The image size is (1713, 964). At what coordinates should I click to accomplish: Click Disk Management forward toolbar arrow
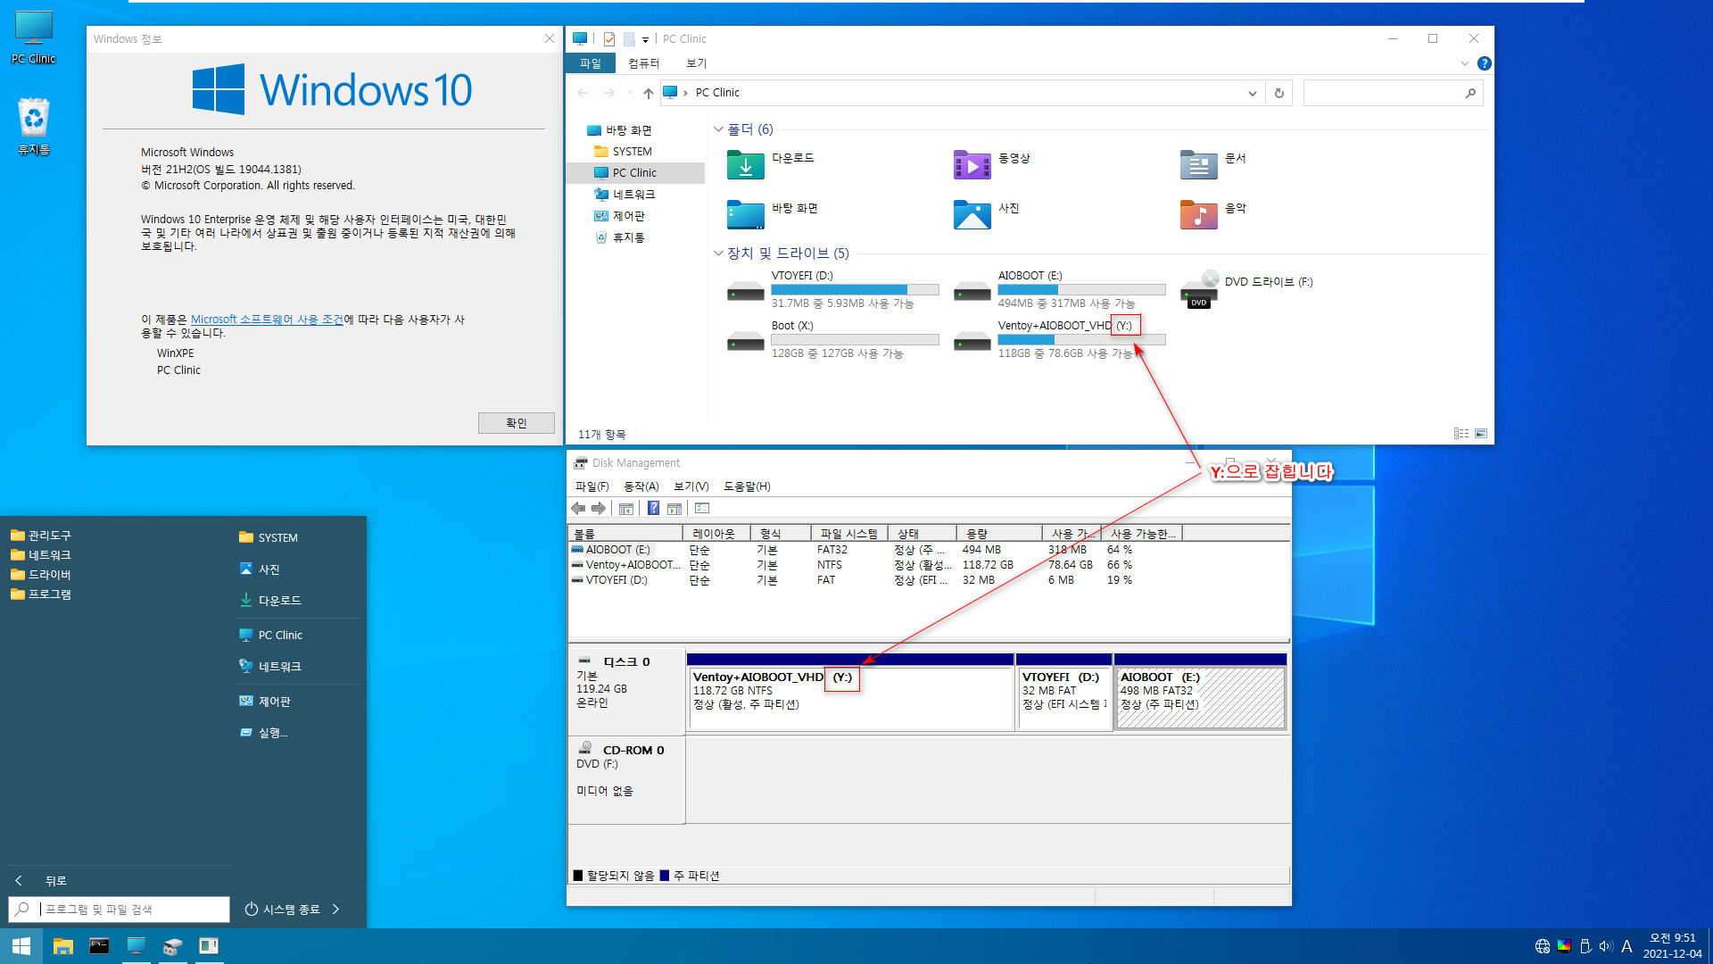point(599,508)
